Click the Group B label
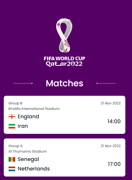 15,103
